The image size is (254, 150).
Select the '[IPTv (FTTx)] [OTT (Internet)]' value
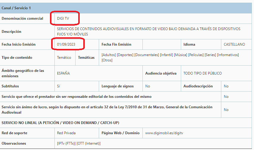point(79,143)
